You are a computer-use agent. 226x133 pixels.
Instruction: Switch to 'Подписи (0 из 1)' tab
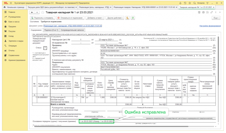pyautogui.click(x=51, y=30)
